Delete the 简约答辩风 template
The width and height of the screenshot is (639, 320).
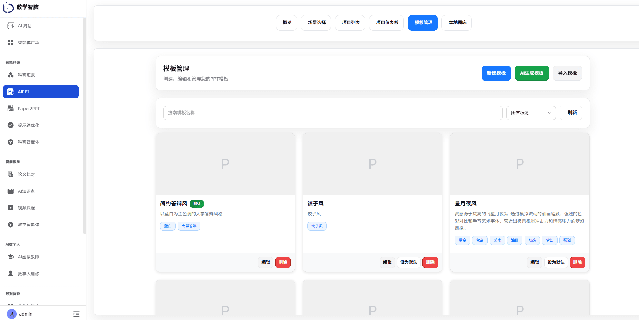pyautogui.click(x=283, y=263)
